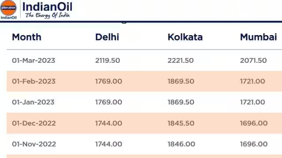Click the IndianOil wordmark text
Image resolution: width=282 pixels, height=158 pixels.
pyautogui.click(x=47, y=7)
